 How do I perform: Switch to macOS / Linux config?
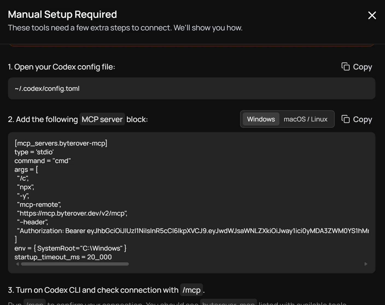[305, 119]
